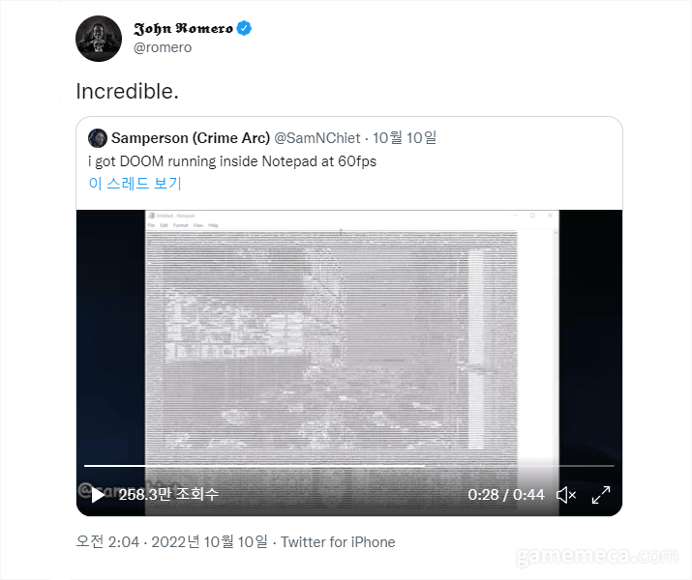Open the quoted tweet's 10월 10일 date
Viewport: 692px width, 580px height.
[405, 138]
